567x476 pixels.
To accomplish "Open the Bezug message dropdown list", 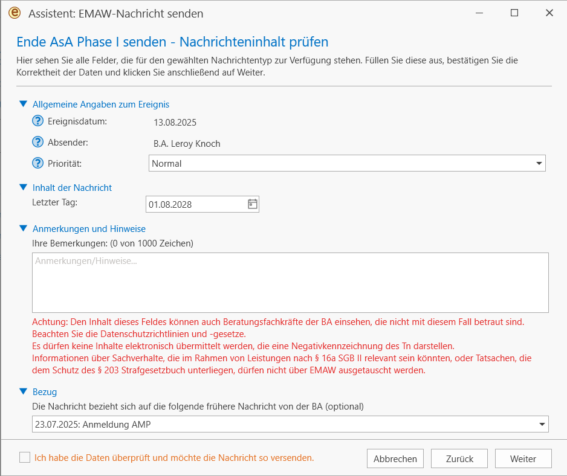I will (x=290, y=424).
